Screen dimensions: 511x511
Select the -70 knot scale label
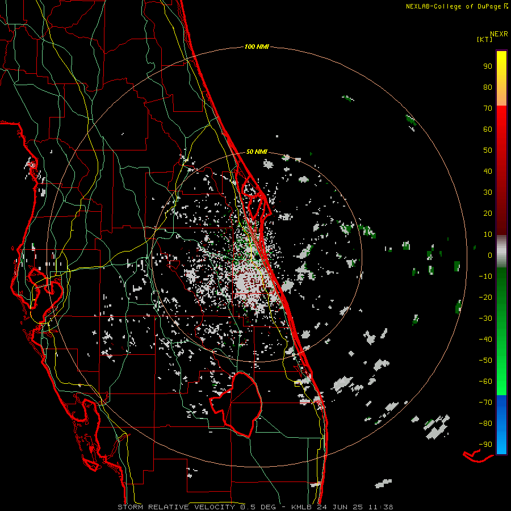pyautogui.click(x=485, y=403)
